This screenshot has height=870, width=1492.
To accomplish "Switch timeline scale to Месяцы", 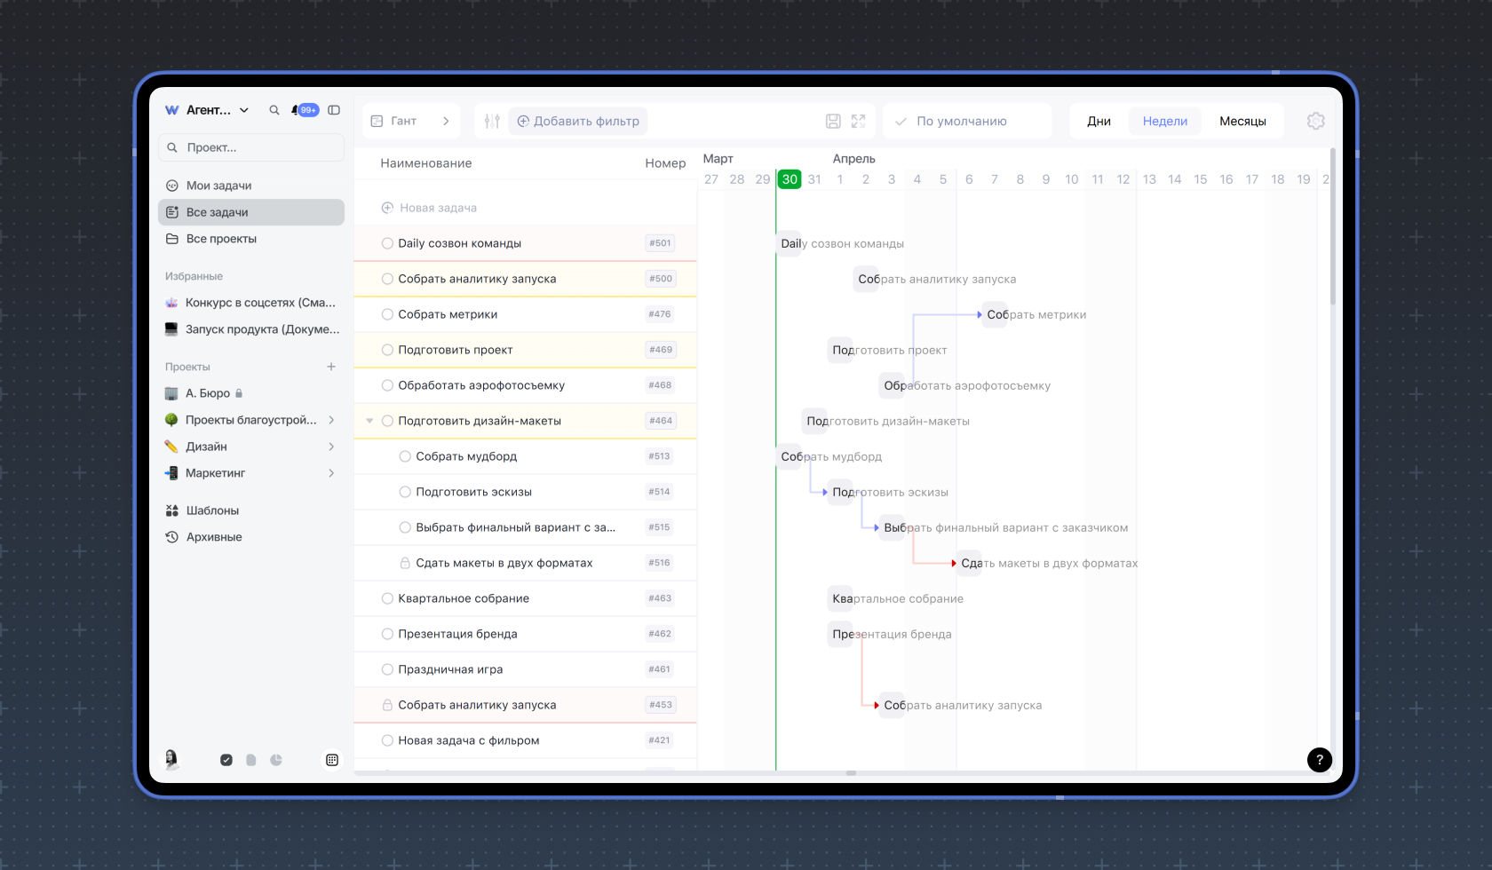I will pyautogui.click(x=1242, y=121).
